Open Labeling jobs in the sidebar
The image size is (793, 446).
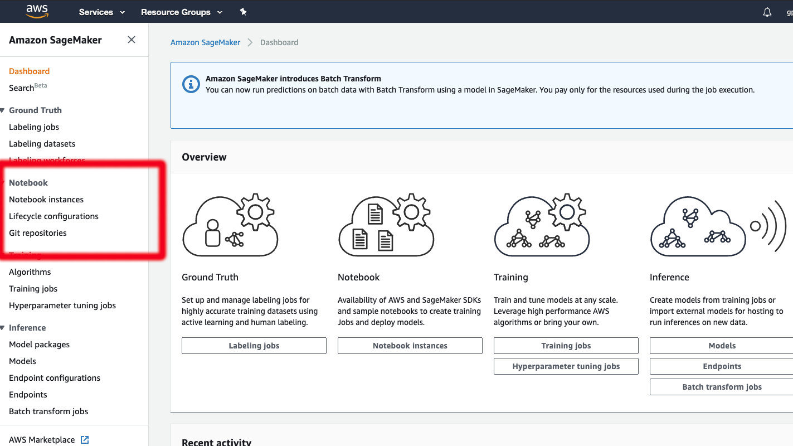[x=34, y=127]
